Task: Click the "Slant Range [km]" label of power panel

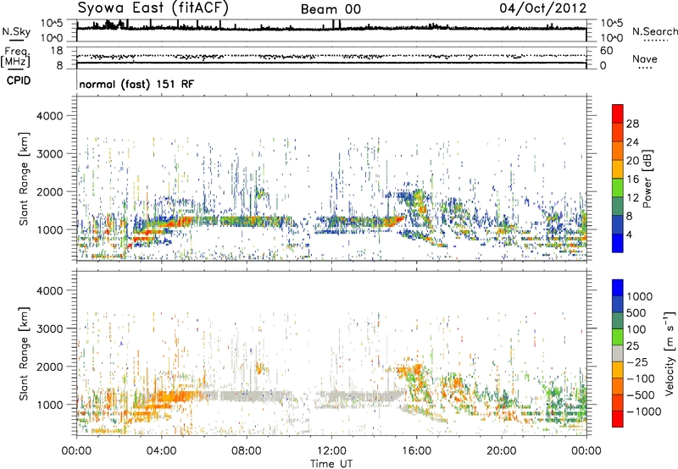Action: (x=24, y=179)
